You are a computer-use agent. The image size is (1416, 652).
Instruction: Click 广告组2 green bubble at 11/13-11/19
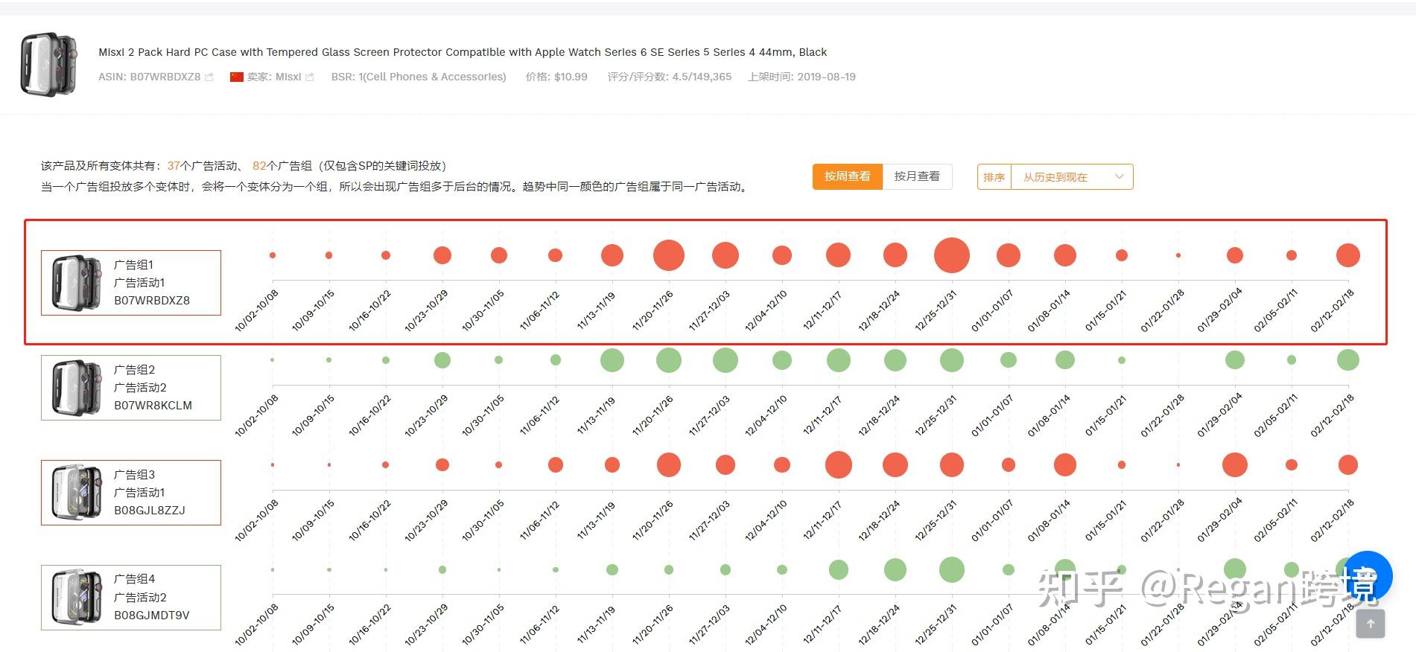pos(612,360)
